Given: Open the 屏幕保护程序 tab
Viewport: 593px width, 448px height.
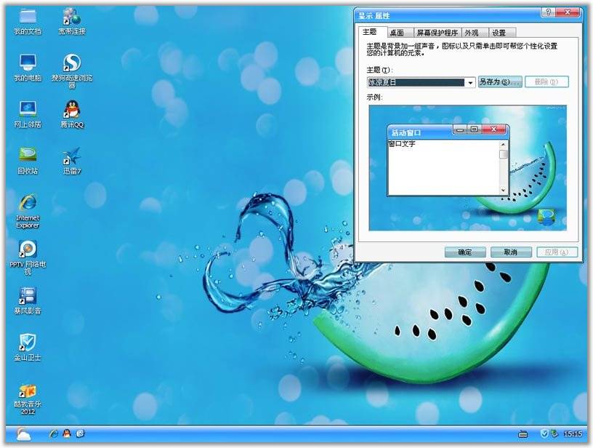Looking at the screenshot, I should (437, 33).
